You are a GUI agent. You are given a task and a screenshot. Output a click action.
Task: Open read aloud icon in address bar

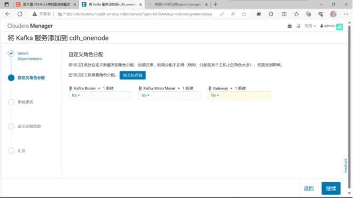point(233,14)
